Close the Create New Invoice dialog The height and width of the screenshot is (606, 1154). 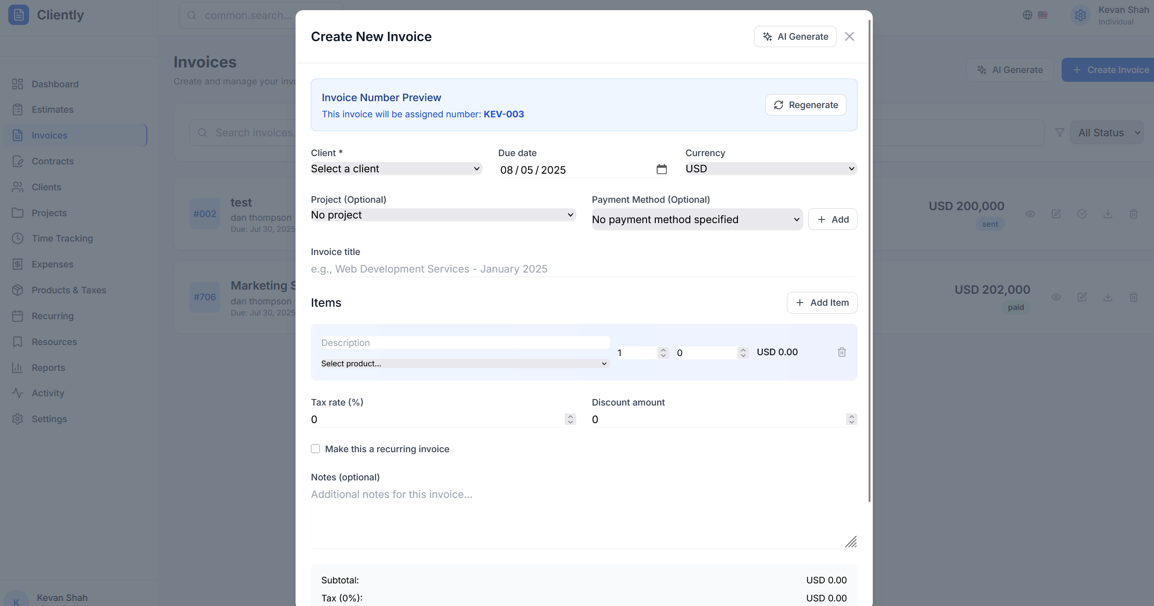(849, 36)
